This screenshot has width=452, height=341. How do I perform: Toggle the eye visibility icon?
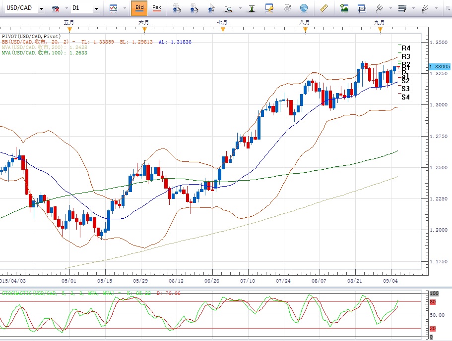point(287,8)
